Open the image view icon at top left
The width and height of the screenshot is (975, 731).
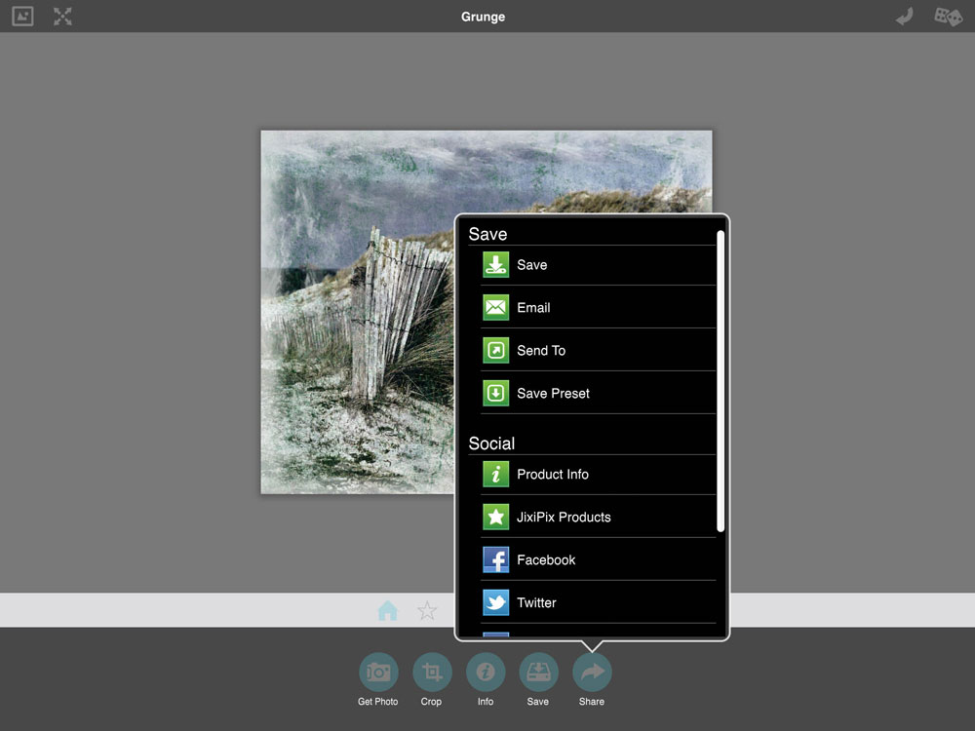[22, 17]
